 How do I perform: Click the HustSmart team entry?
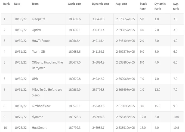click(39, 128)
